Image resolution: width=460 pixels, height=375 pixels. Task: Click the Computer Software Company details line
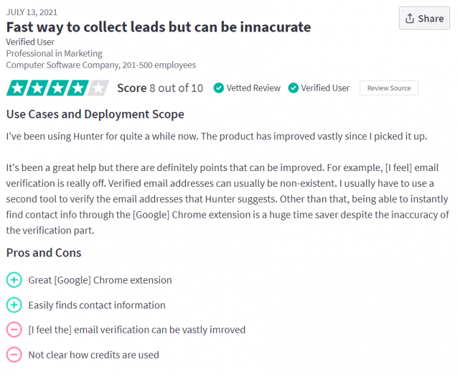101,65
